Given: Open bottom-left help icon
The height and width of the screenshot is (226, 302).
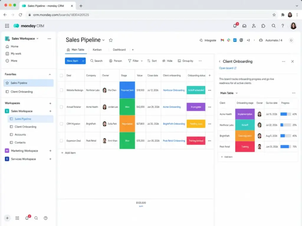Looking at the screenshot, I should point(45,218).
